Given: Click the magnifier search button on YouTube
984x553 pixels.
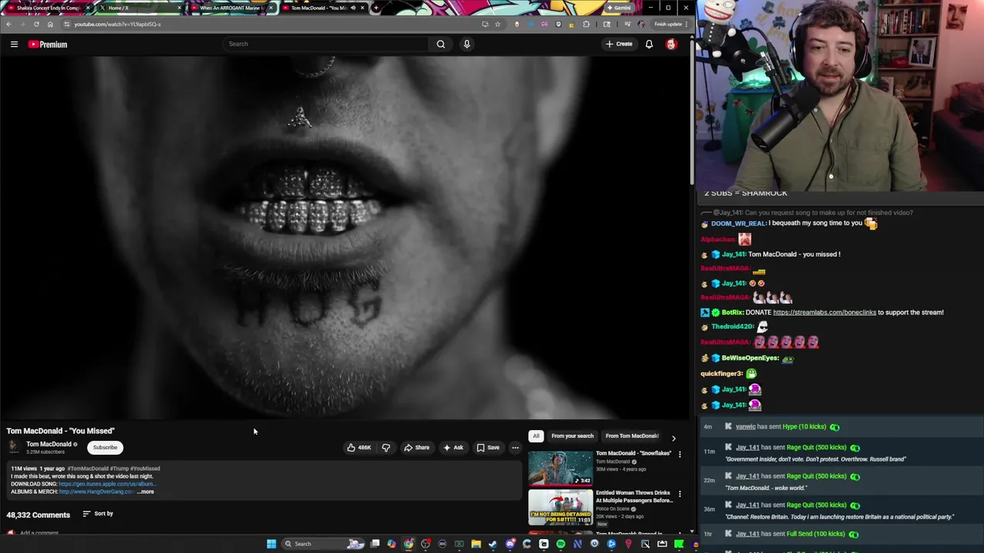Looking at the screenshot, I should (x=440, y=44).
